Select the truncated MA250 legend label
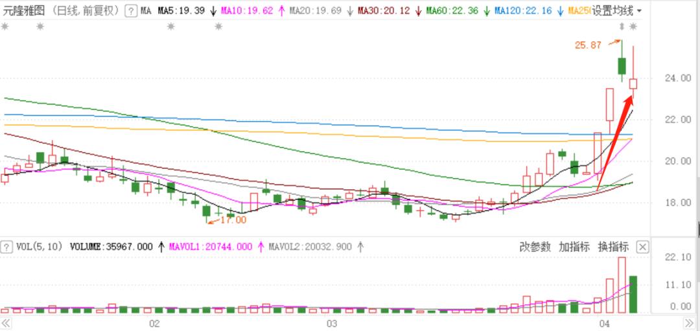Screen dimensions: 700x331 click(579, 11)
